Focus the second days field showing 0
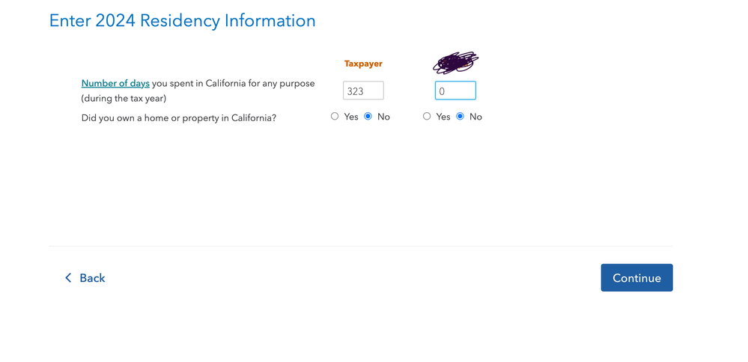The height and width of the screenshot is (362, 748). (x=455, y=90)
